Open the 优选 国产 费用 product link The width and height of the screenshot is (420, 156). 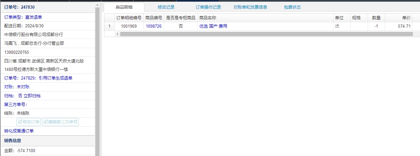click(x=213, y=26)
